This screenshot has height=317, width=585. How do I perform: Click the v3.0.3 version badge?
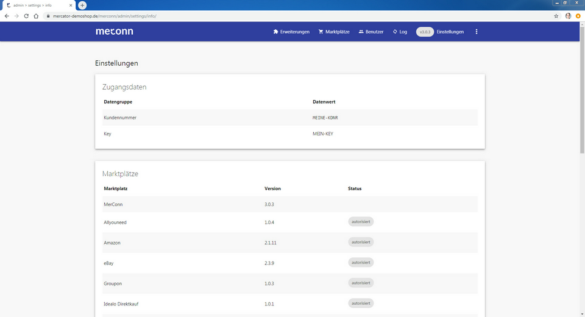[425, 32]
